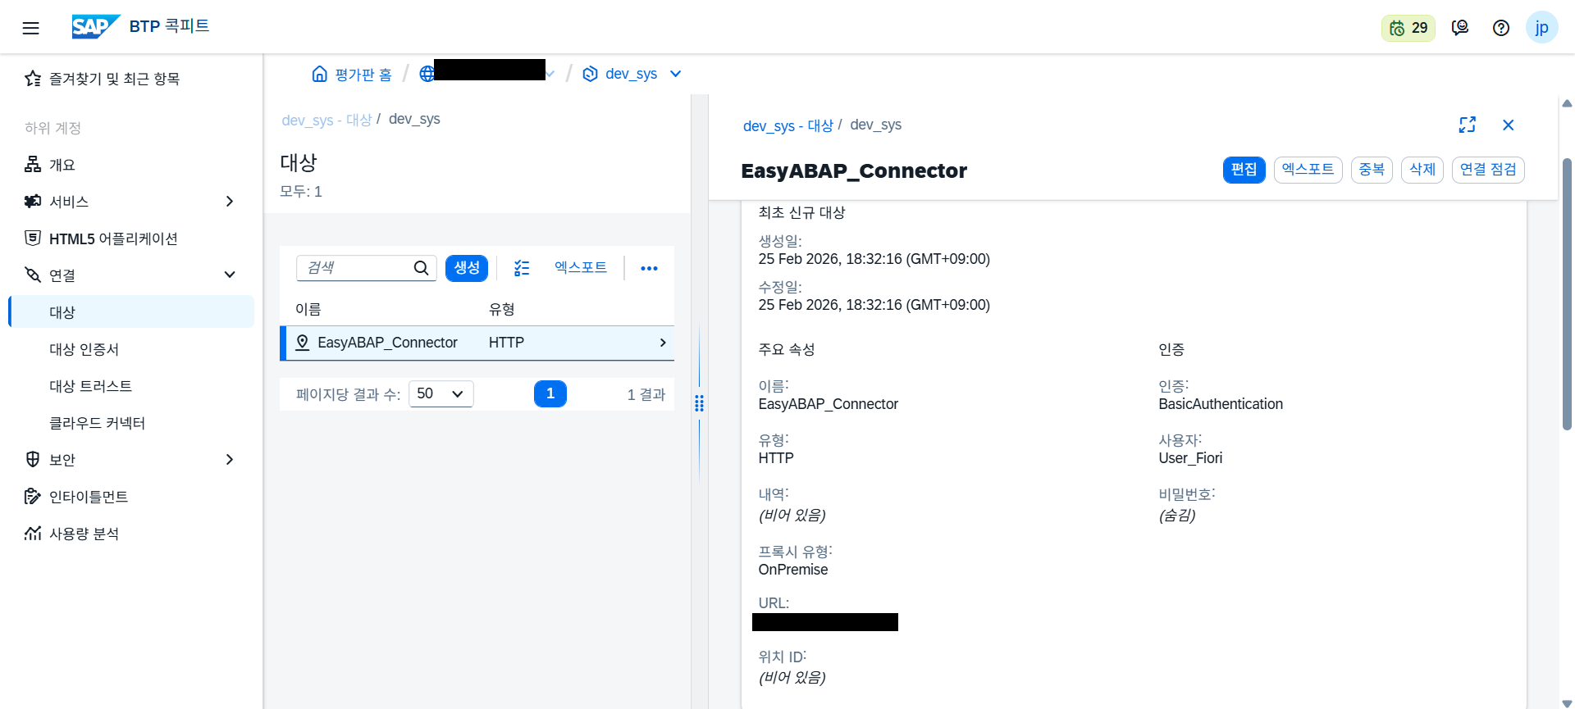Image resolution: width=1575 pixels, height=709 pixels.
Task: Open the subaccount dropdown arrow
Action: (x=550, y=74)
